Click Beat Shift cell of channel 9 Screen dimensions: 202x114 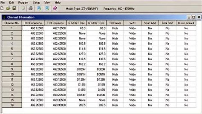[x=167, y=69]
